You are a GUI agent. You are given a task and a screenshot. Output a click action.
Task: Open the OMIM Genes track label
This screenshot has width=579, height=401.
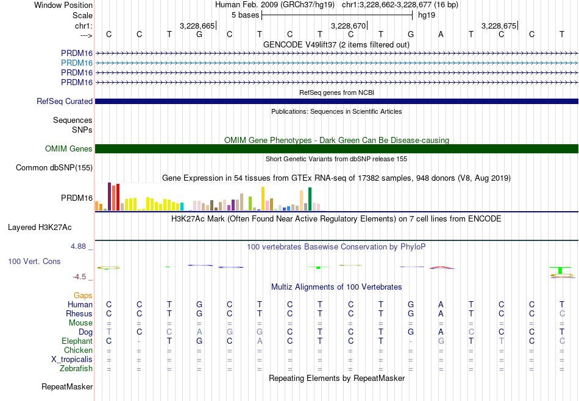69,149
